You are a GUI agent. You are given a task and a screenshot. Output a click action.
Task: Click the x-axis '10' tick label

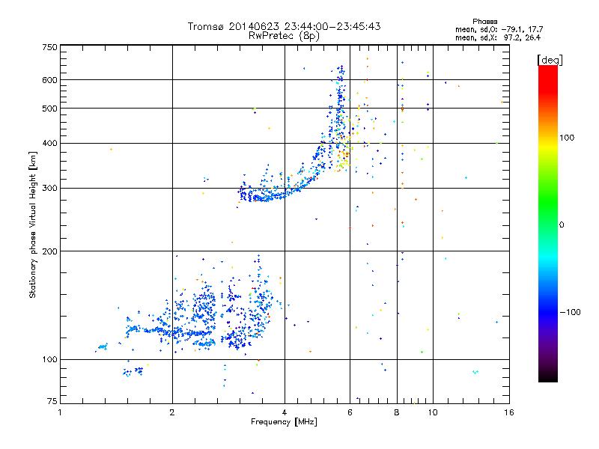pos(433,412)
